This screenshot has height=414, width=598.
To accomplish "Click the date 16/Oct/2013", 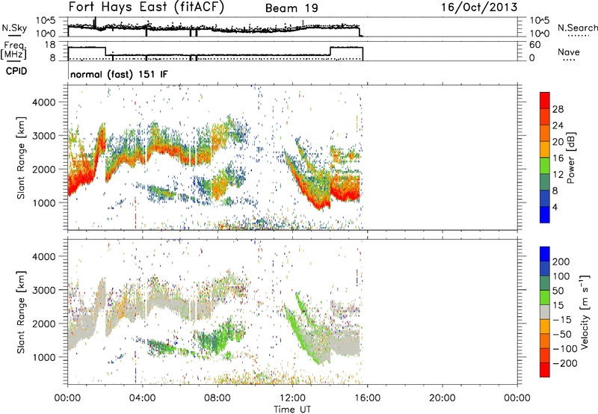I will click(479, 7).
